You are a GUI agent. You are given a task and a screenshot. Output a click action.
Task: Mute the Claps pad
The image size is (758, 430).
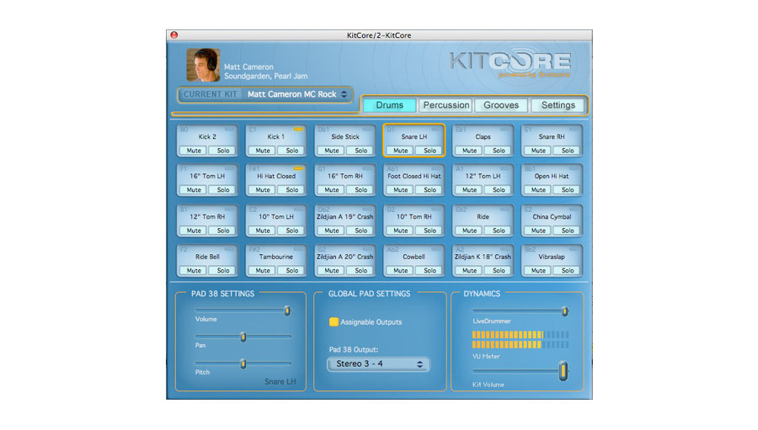tap(469, 151)
